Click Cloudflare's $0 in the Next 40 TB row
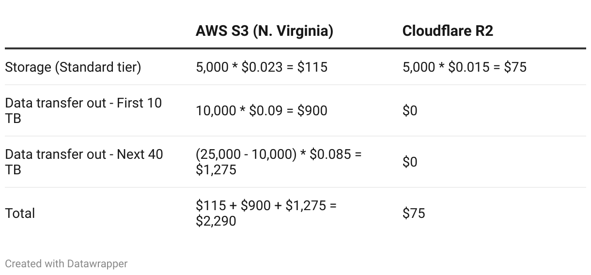This screenshot has height=275, width=591. pyautogui.click(x=410, y=162)
